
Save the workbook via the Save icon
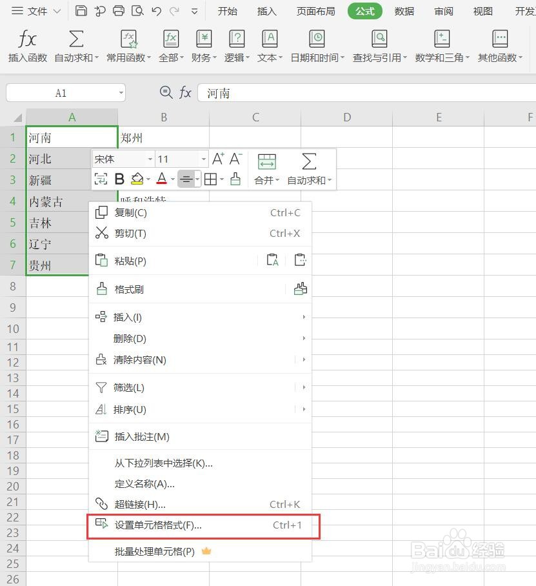tap(80, 11)
